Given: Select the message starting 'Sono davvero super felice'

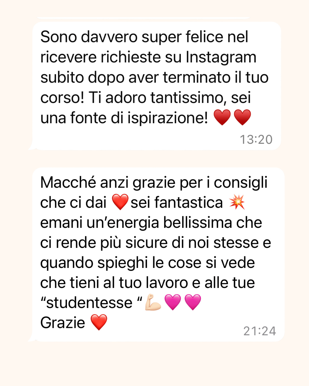Looking at the screenshot, I should pos(157,86).
